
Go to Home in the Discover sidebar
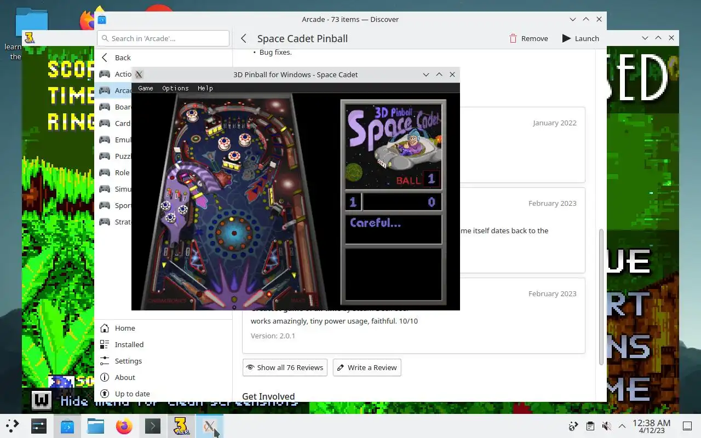[x=163, y=328]
